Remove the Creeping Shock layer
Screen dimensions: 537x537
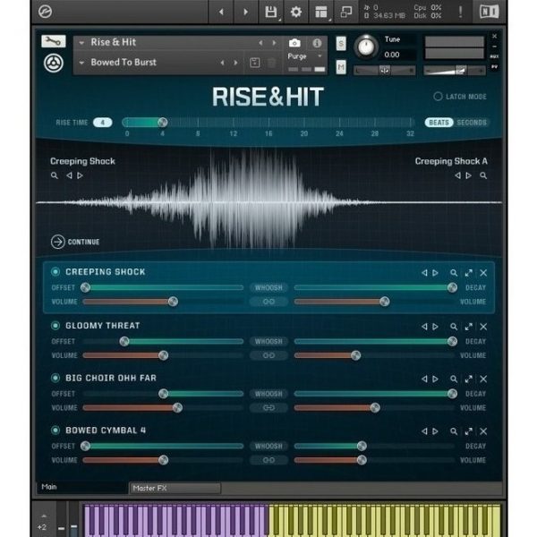(x=483, y=273)
